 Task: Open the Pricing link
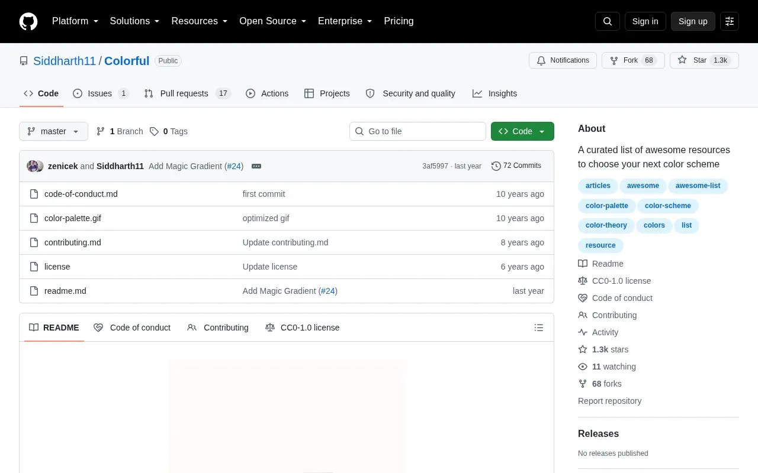tap(399, 21)
